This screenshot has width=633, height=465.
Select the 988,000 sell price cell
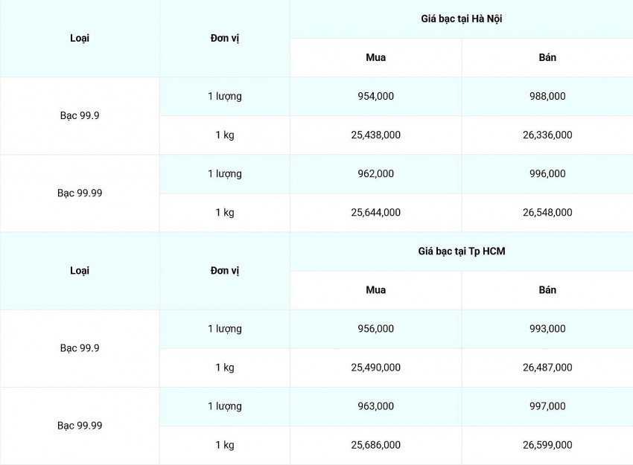click(x=547, y=96)
